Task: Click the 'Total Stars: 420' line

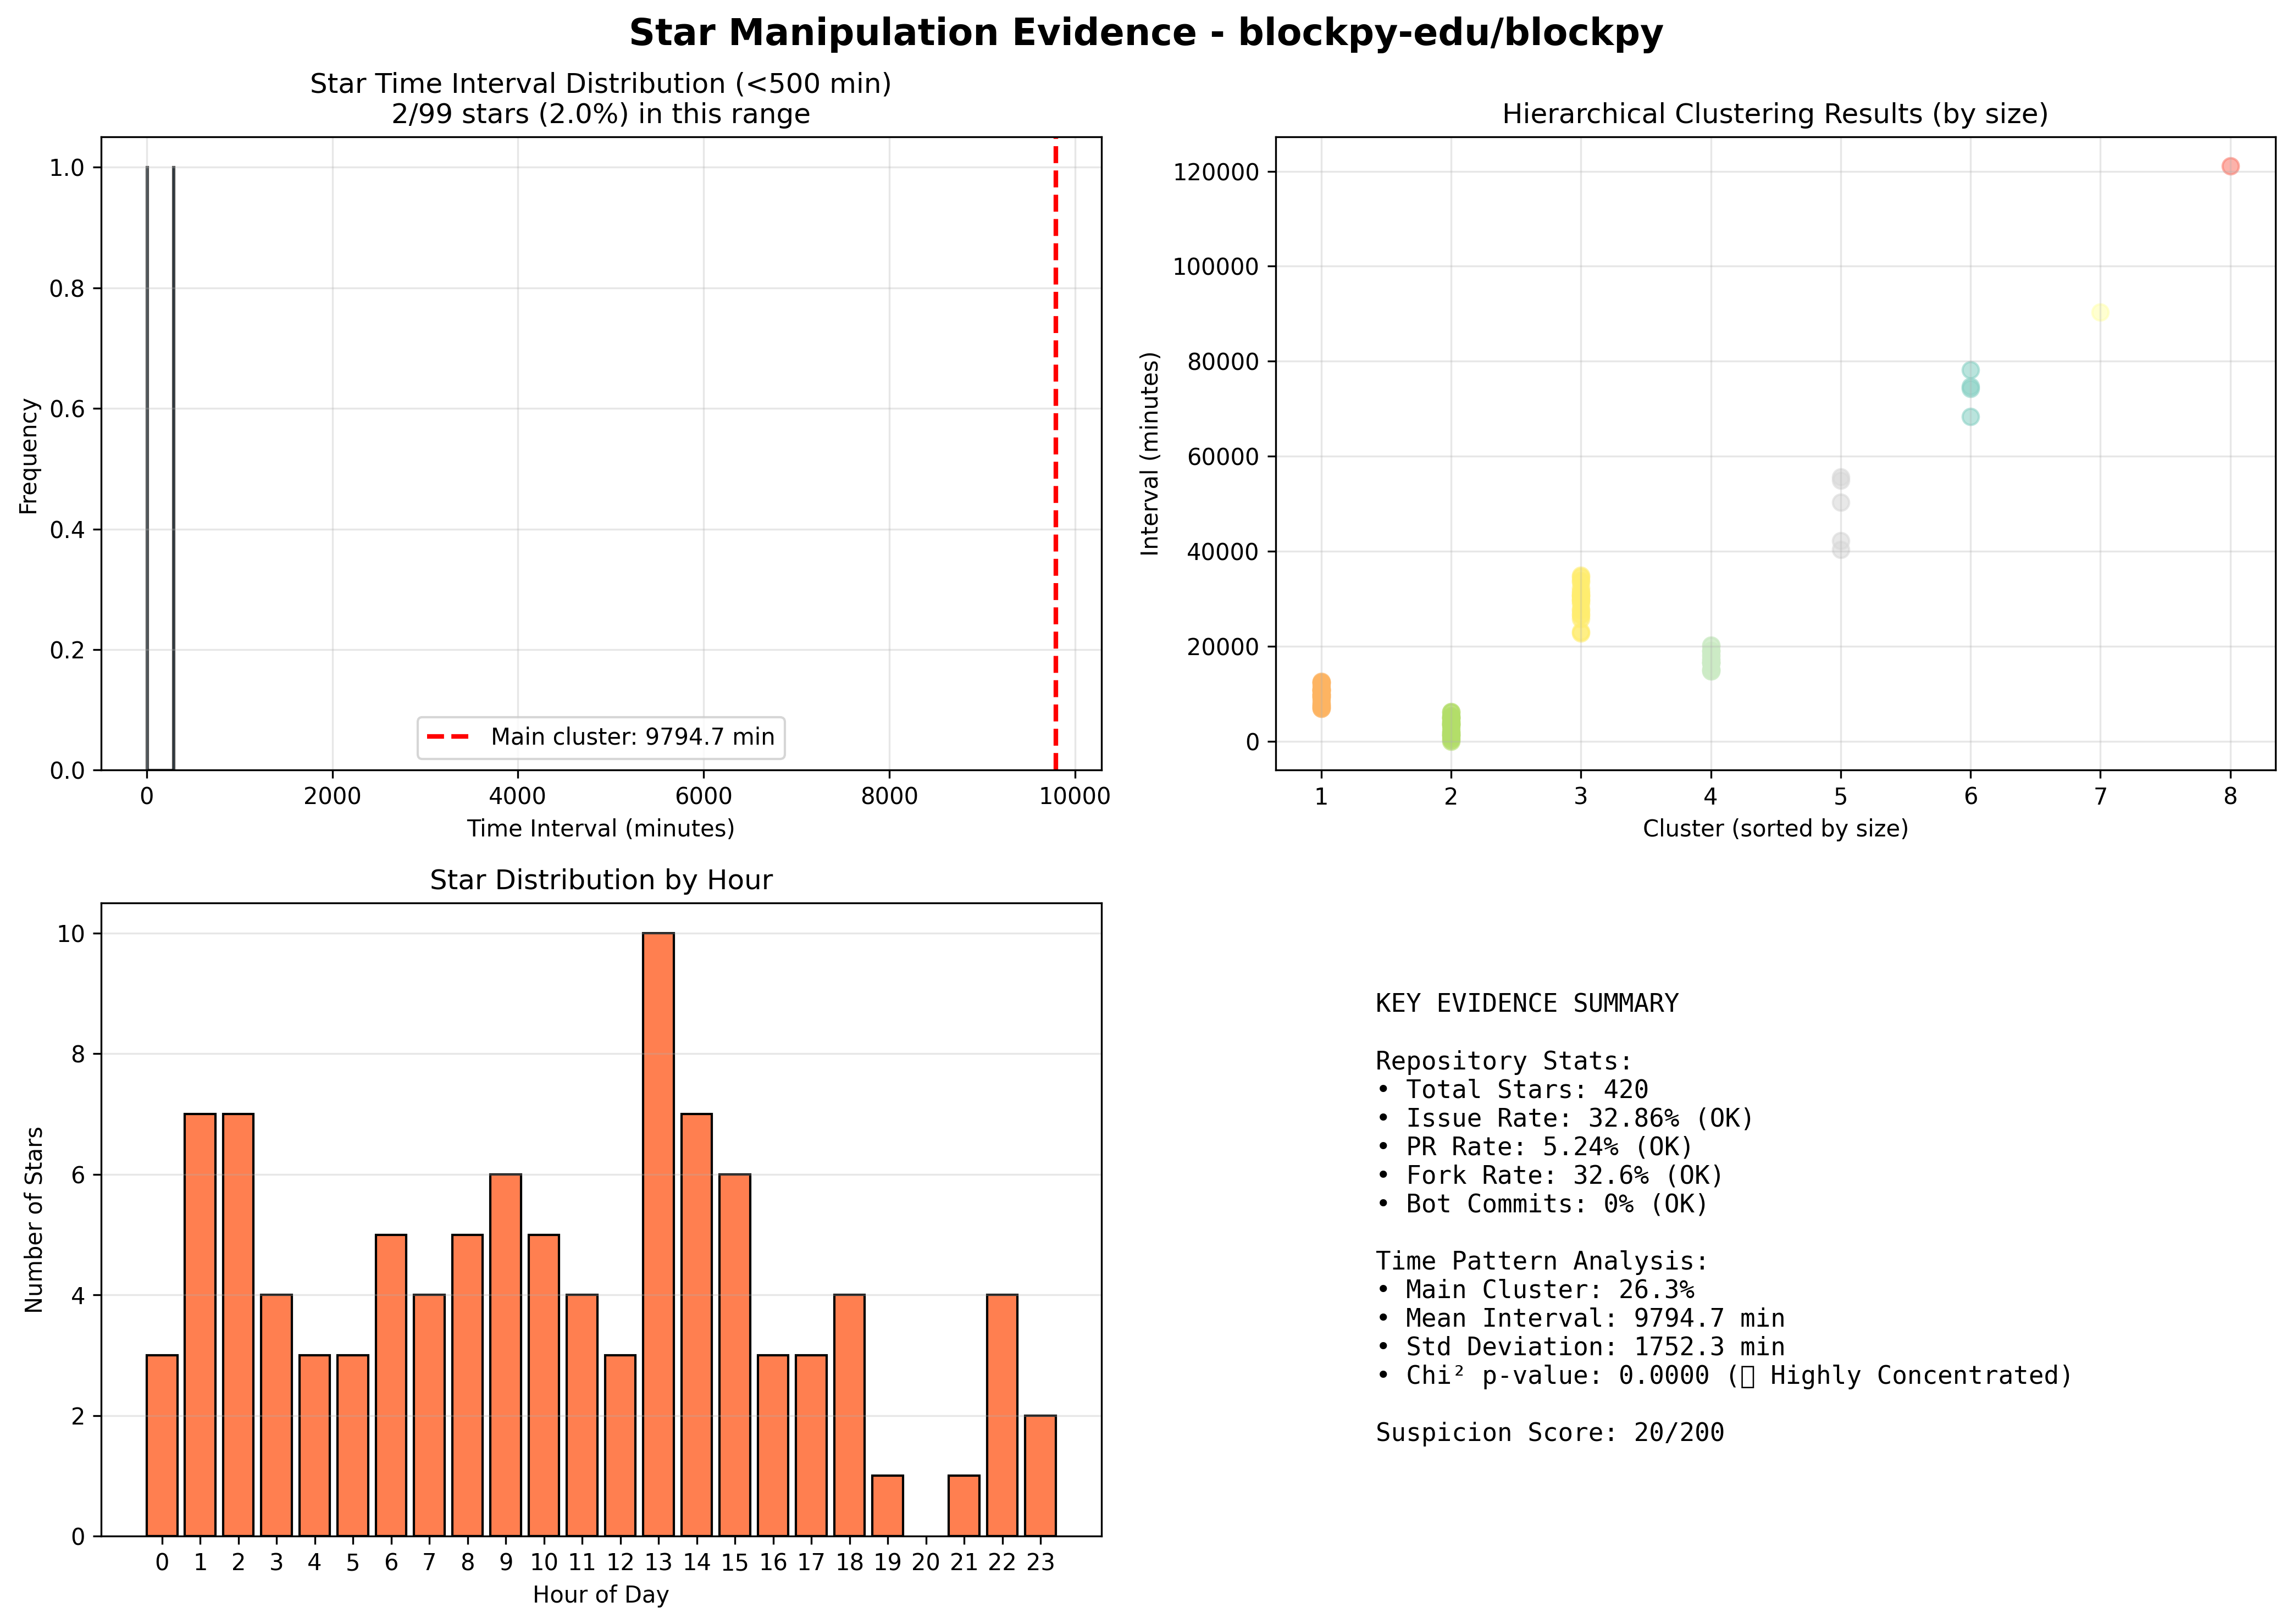Action: pyautogui.click(x=1512, y=1090)
